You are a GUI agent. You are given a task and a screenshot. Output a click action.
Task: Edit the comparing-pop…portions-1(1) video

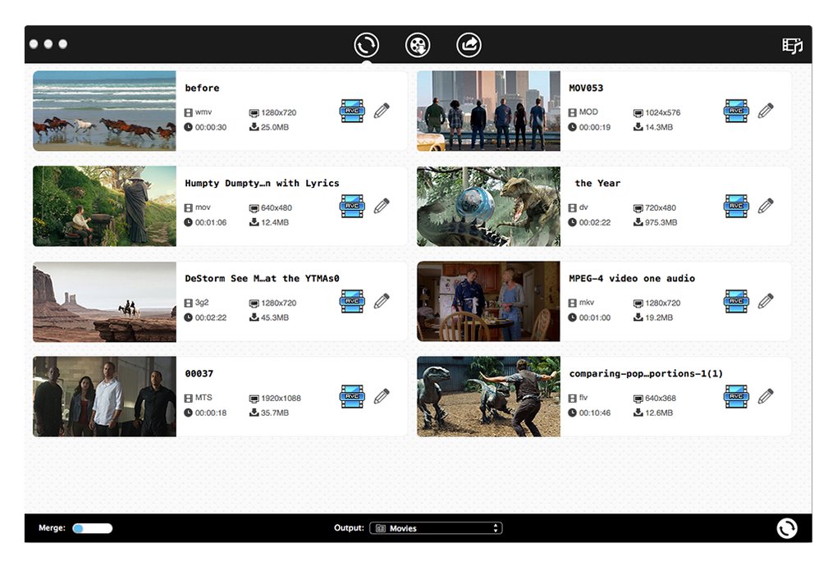pos(766,396)
